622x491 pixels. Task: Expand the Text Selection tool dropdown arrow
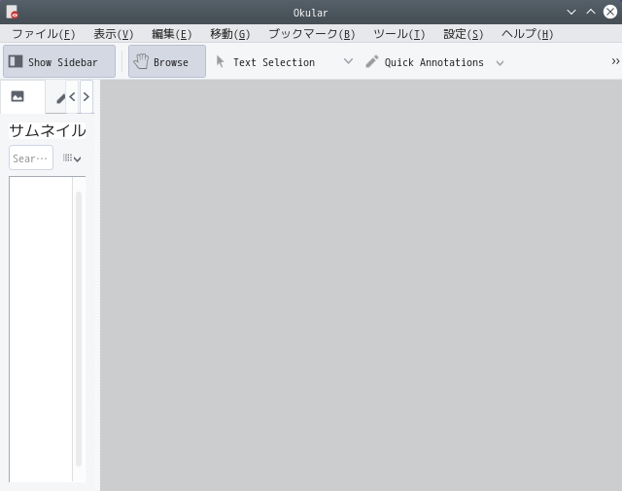click(348, 61)
